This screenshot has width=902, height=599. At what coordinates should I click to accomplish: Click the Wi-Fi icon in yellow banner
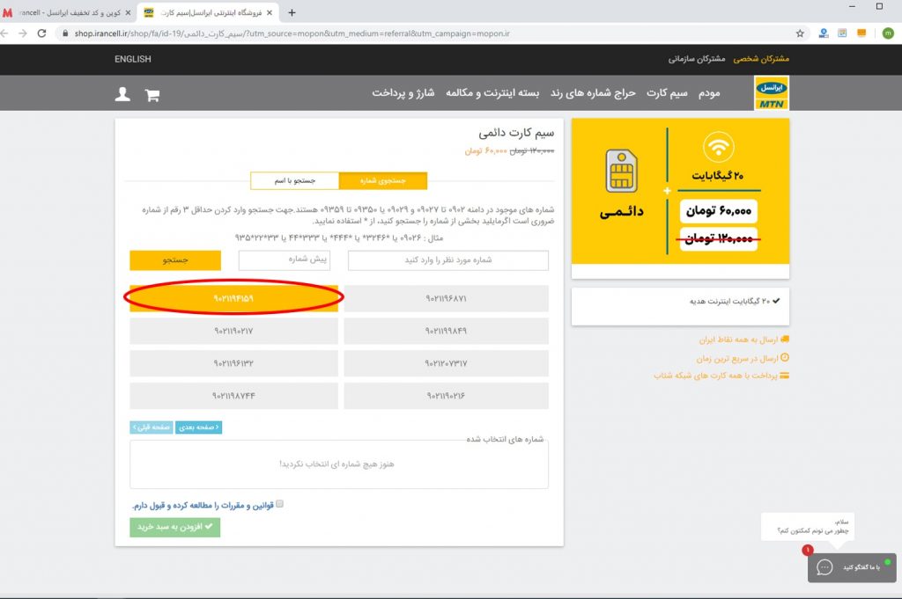(719, 147)
